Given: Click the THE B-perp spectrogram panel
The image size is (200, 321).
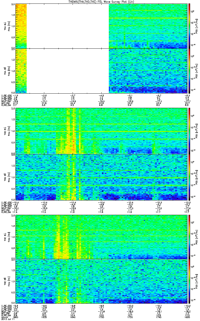Looking at the screenshot, I should [x=101, y=237].
